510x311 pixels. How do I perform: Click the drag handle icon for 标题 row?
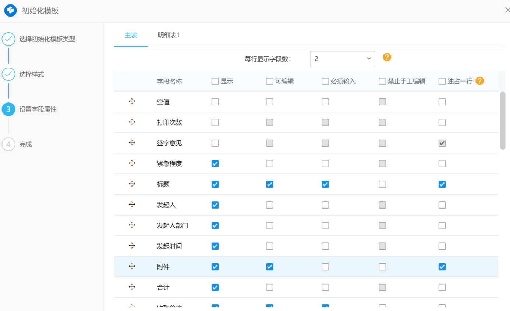[132, 184]
